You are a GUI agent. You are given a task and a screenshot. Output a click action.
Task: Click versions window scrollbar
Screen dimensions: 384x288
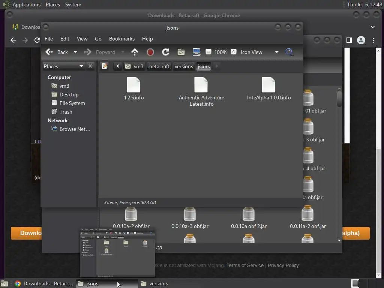coord(339,99)
